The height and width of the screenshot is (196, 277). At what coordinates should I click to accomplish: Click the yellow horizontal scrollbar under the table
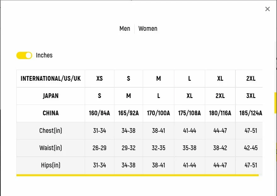[137, 175]
